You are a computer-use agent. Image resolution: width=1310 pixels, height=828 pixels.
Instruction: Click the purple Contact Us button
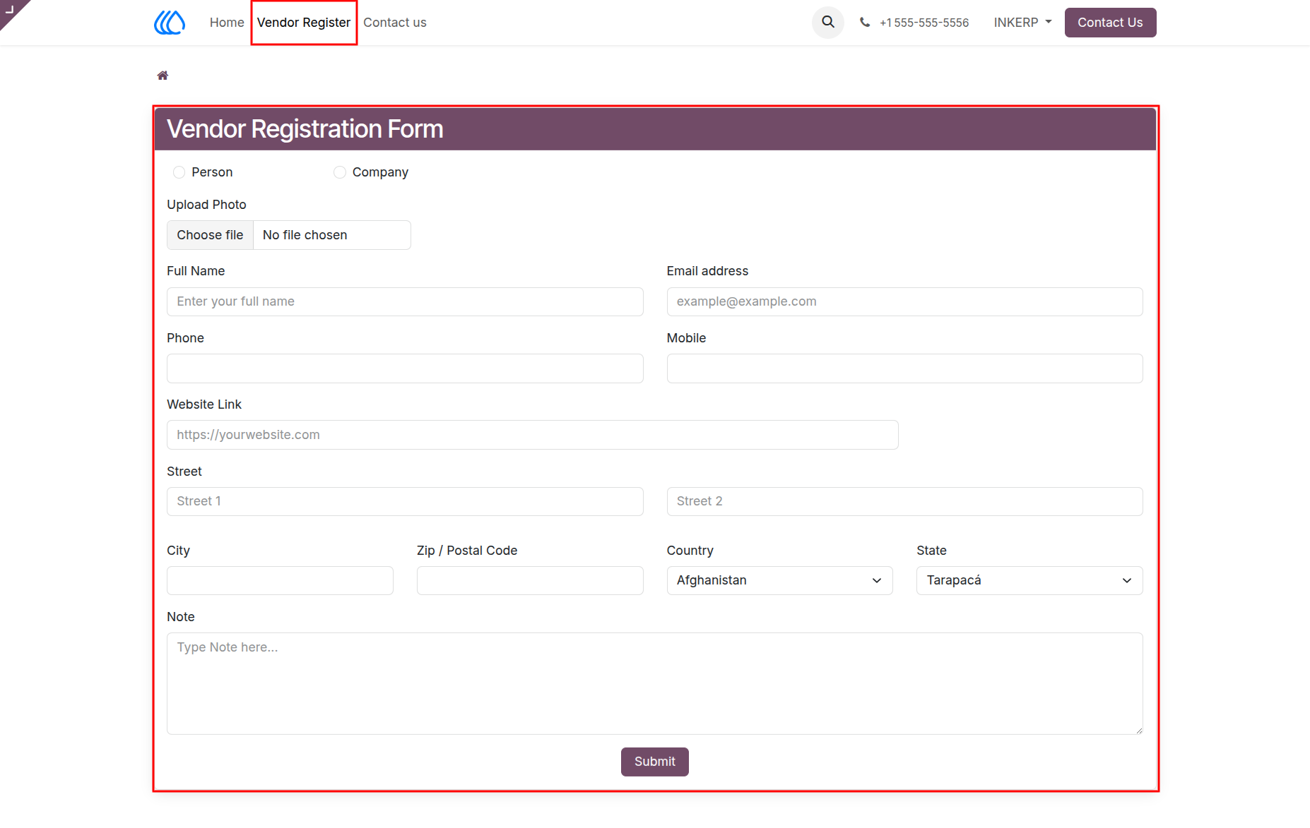[x=1110, y=23]
